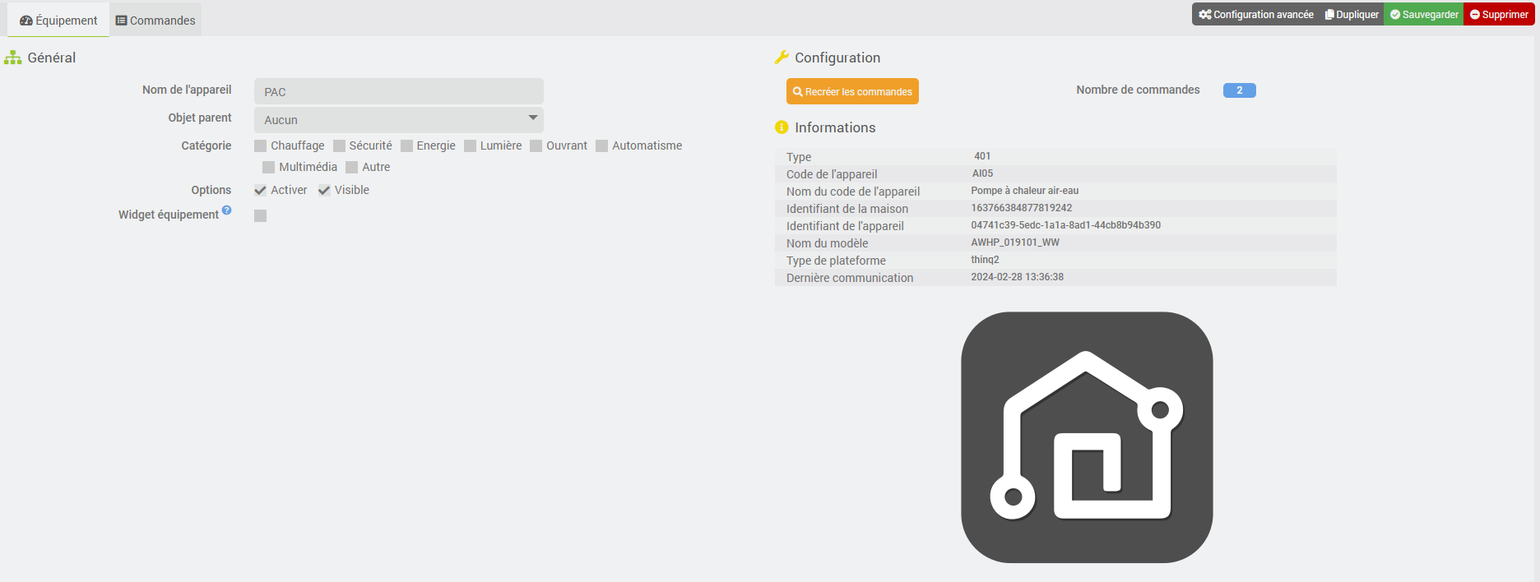Click the 'Identifiant de la maison' label
This screenshot has width=1540, height=582.
[847, 209]
